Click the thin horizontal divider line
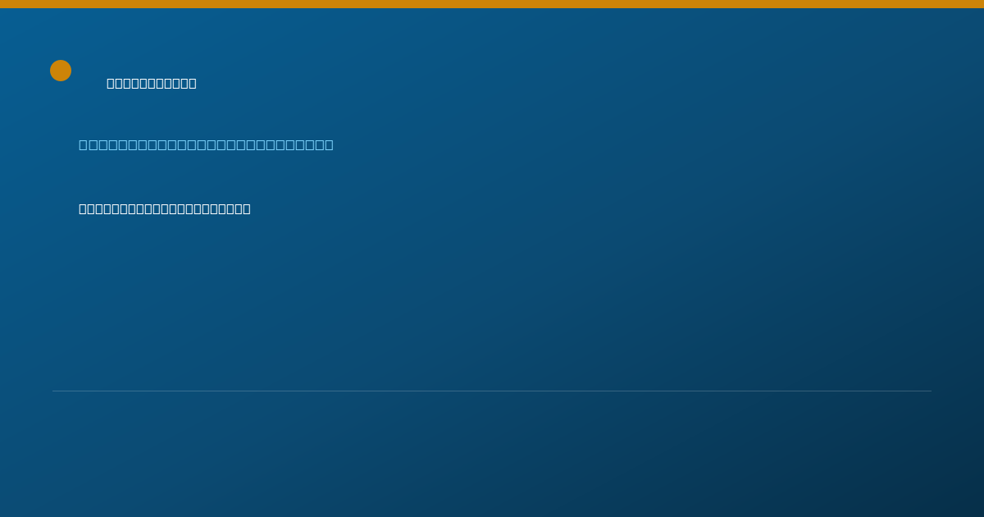Viewport: 984px width, 517px height. tap(492, 391)
